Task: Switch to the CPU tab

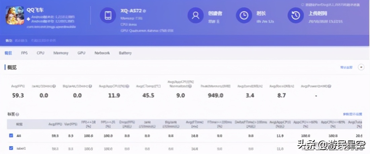Action: click(x=40, y=53)
